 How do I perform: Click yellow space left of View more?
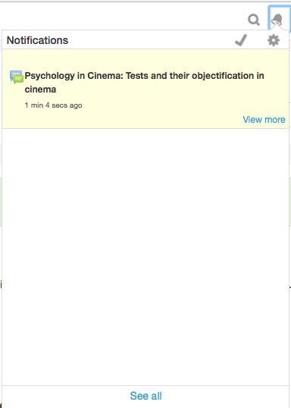[x=122, y=120]
